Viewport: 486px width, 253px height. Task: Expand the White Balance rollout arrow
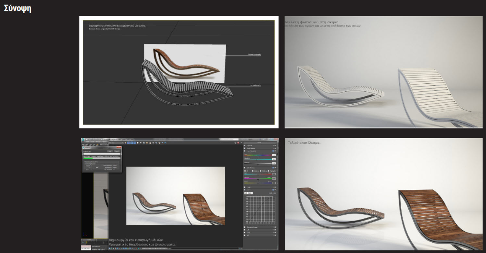tap(273, 148)
